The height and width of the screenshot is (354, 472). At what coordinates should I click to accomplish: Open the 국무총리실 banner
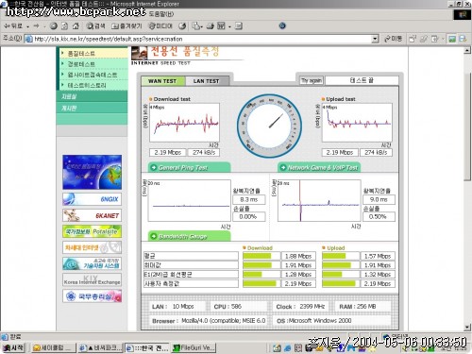tap(92, 296)
